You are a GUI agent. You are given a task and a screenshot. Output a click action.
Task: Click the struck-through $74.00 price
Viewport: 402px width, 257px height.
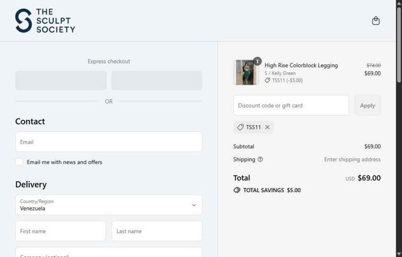[x=374, y=65]
